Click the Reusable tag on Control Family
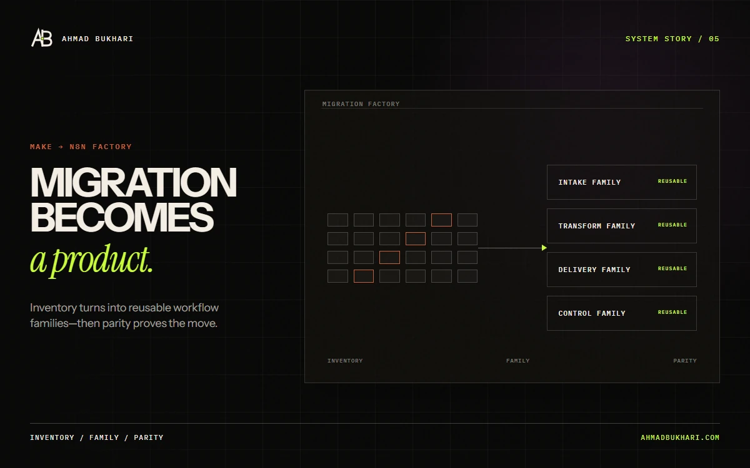 pyautogui.click(x=672, y=313)
